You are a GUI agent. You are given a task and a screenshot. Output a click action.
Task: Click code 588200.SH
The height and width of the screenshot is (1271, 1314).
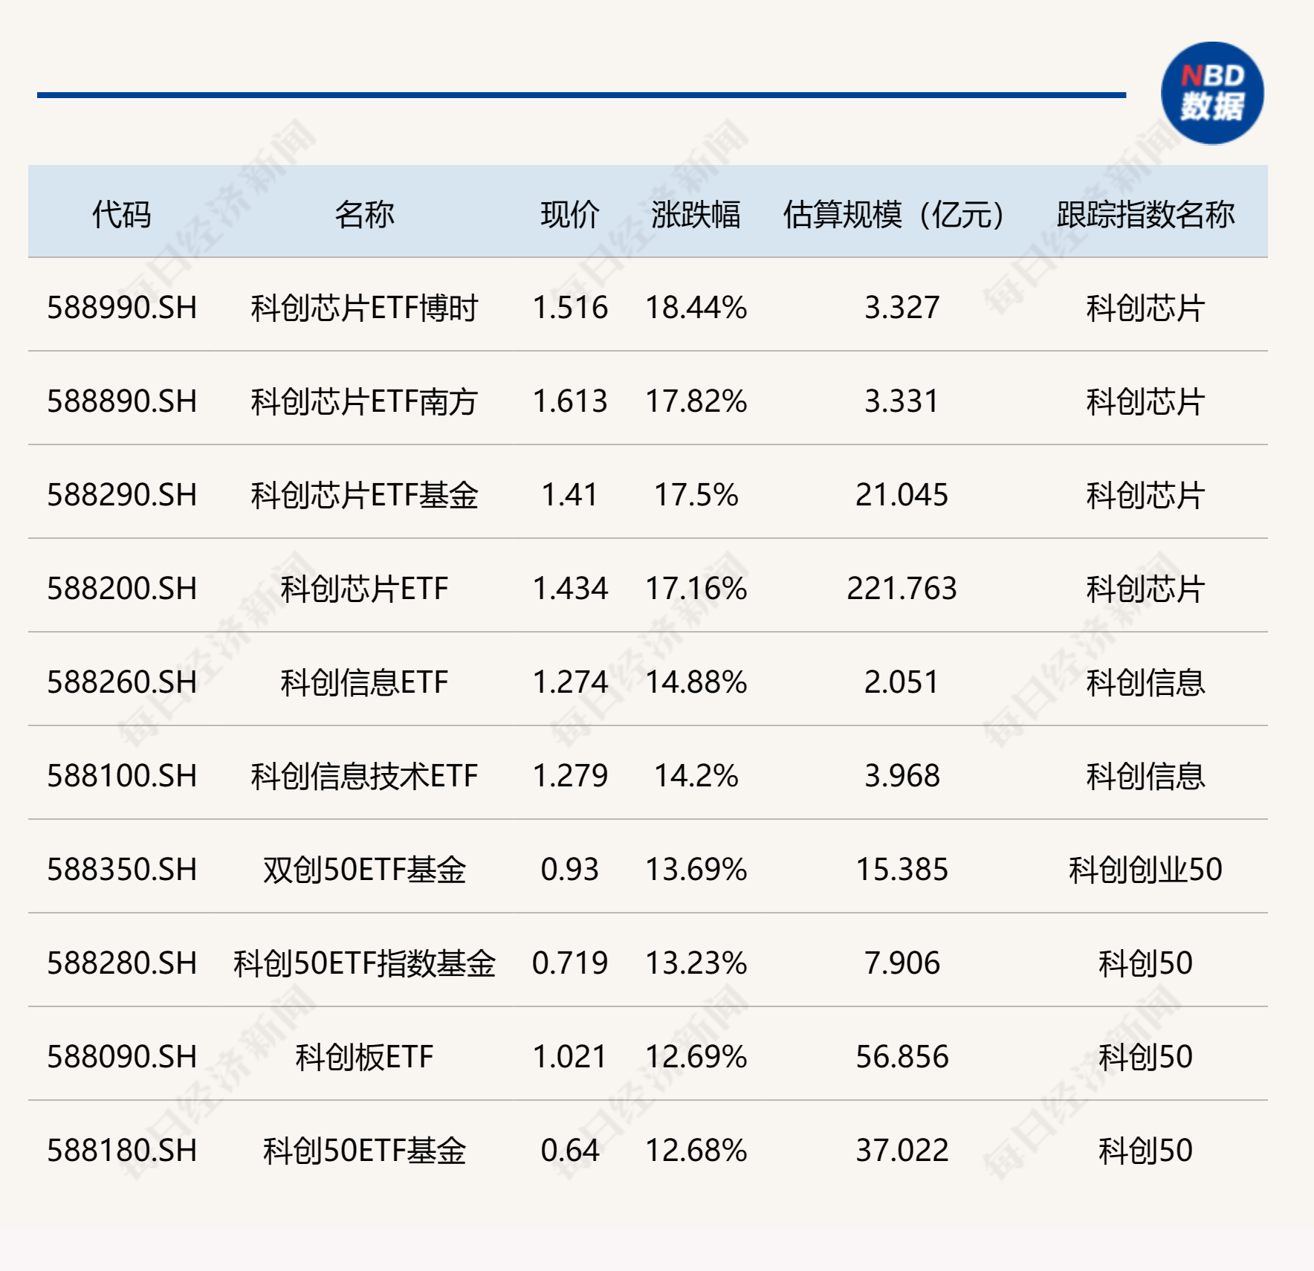tap(122, 589)
